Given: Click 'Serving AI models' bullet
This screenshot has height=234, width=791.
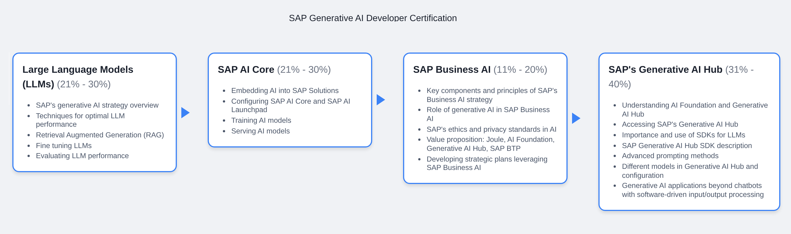Looking at the screenshot, I should pyautogui.click(x=260, y=131).
